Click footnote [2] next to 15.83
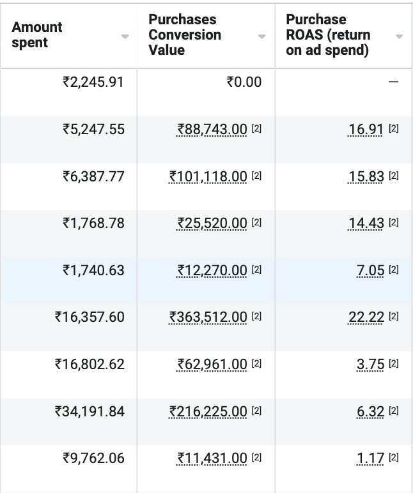 (x=394, y=176)
